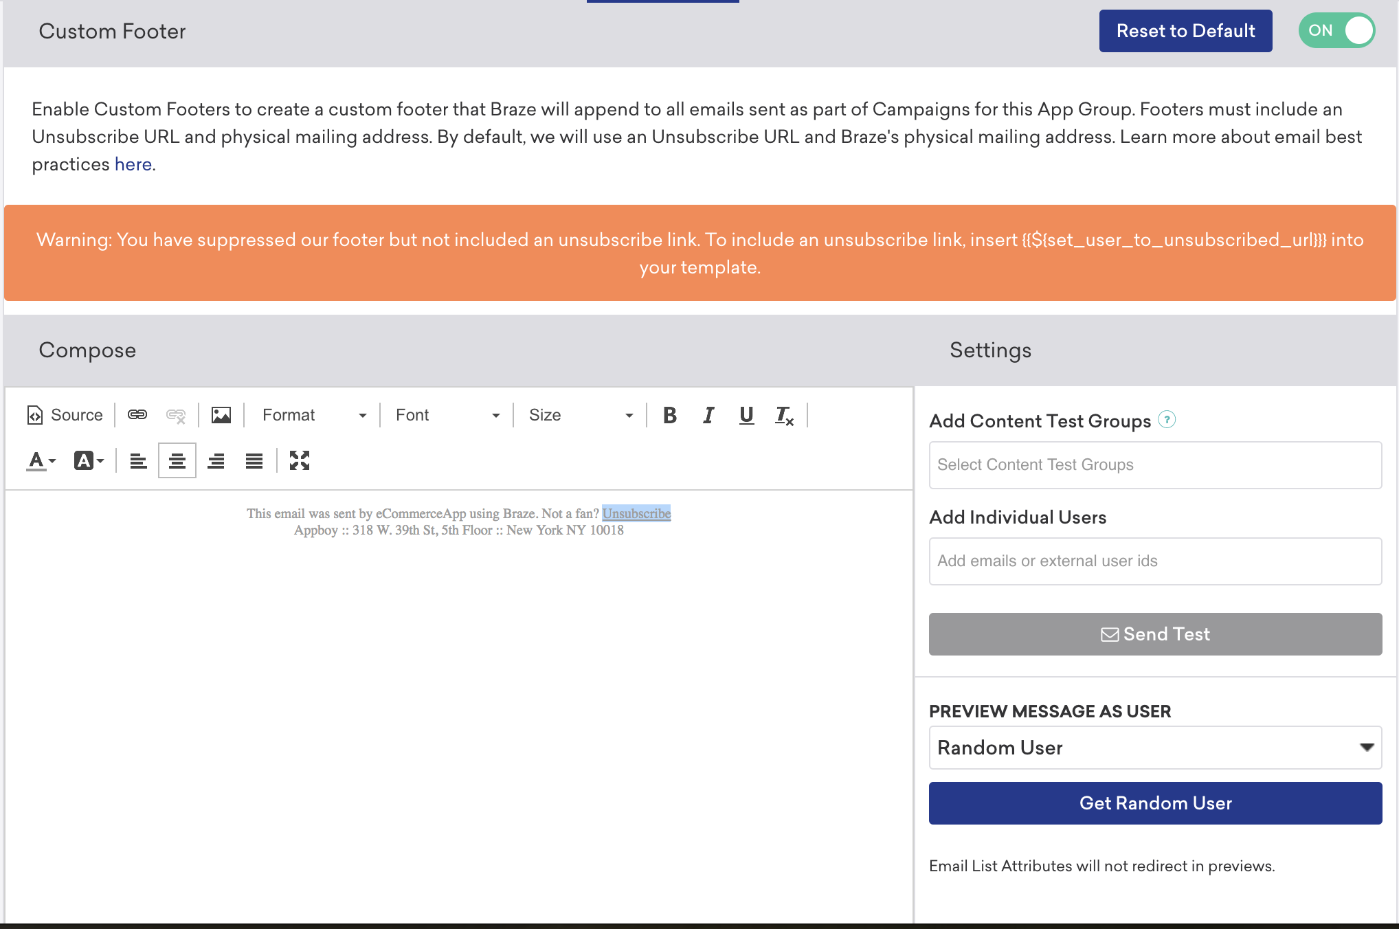Toggle the Custom Footer ON/OFF switch
The width and height of the screenshot is (1399, 929).
click(1338, 31)
